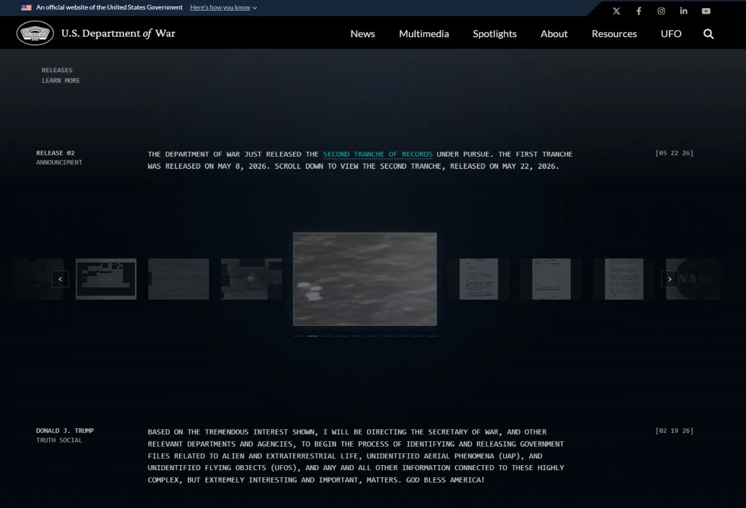
Task: Jump to the RELEASES section link
Action: point(57,70)
